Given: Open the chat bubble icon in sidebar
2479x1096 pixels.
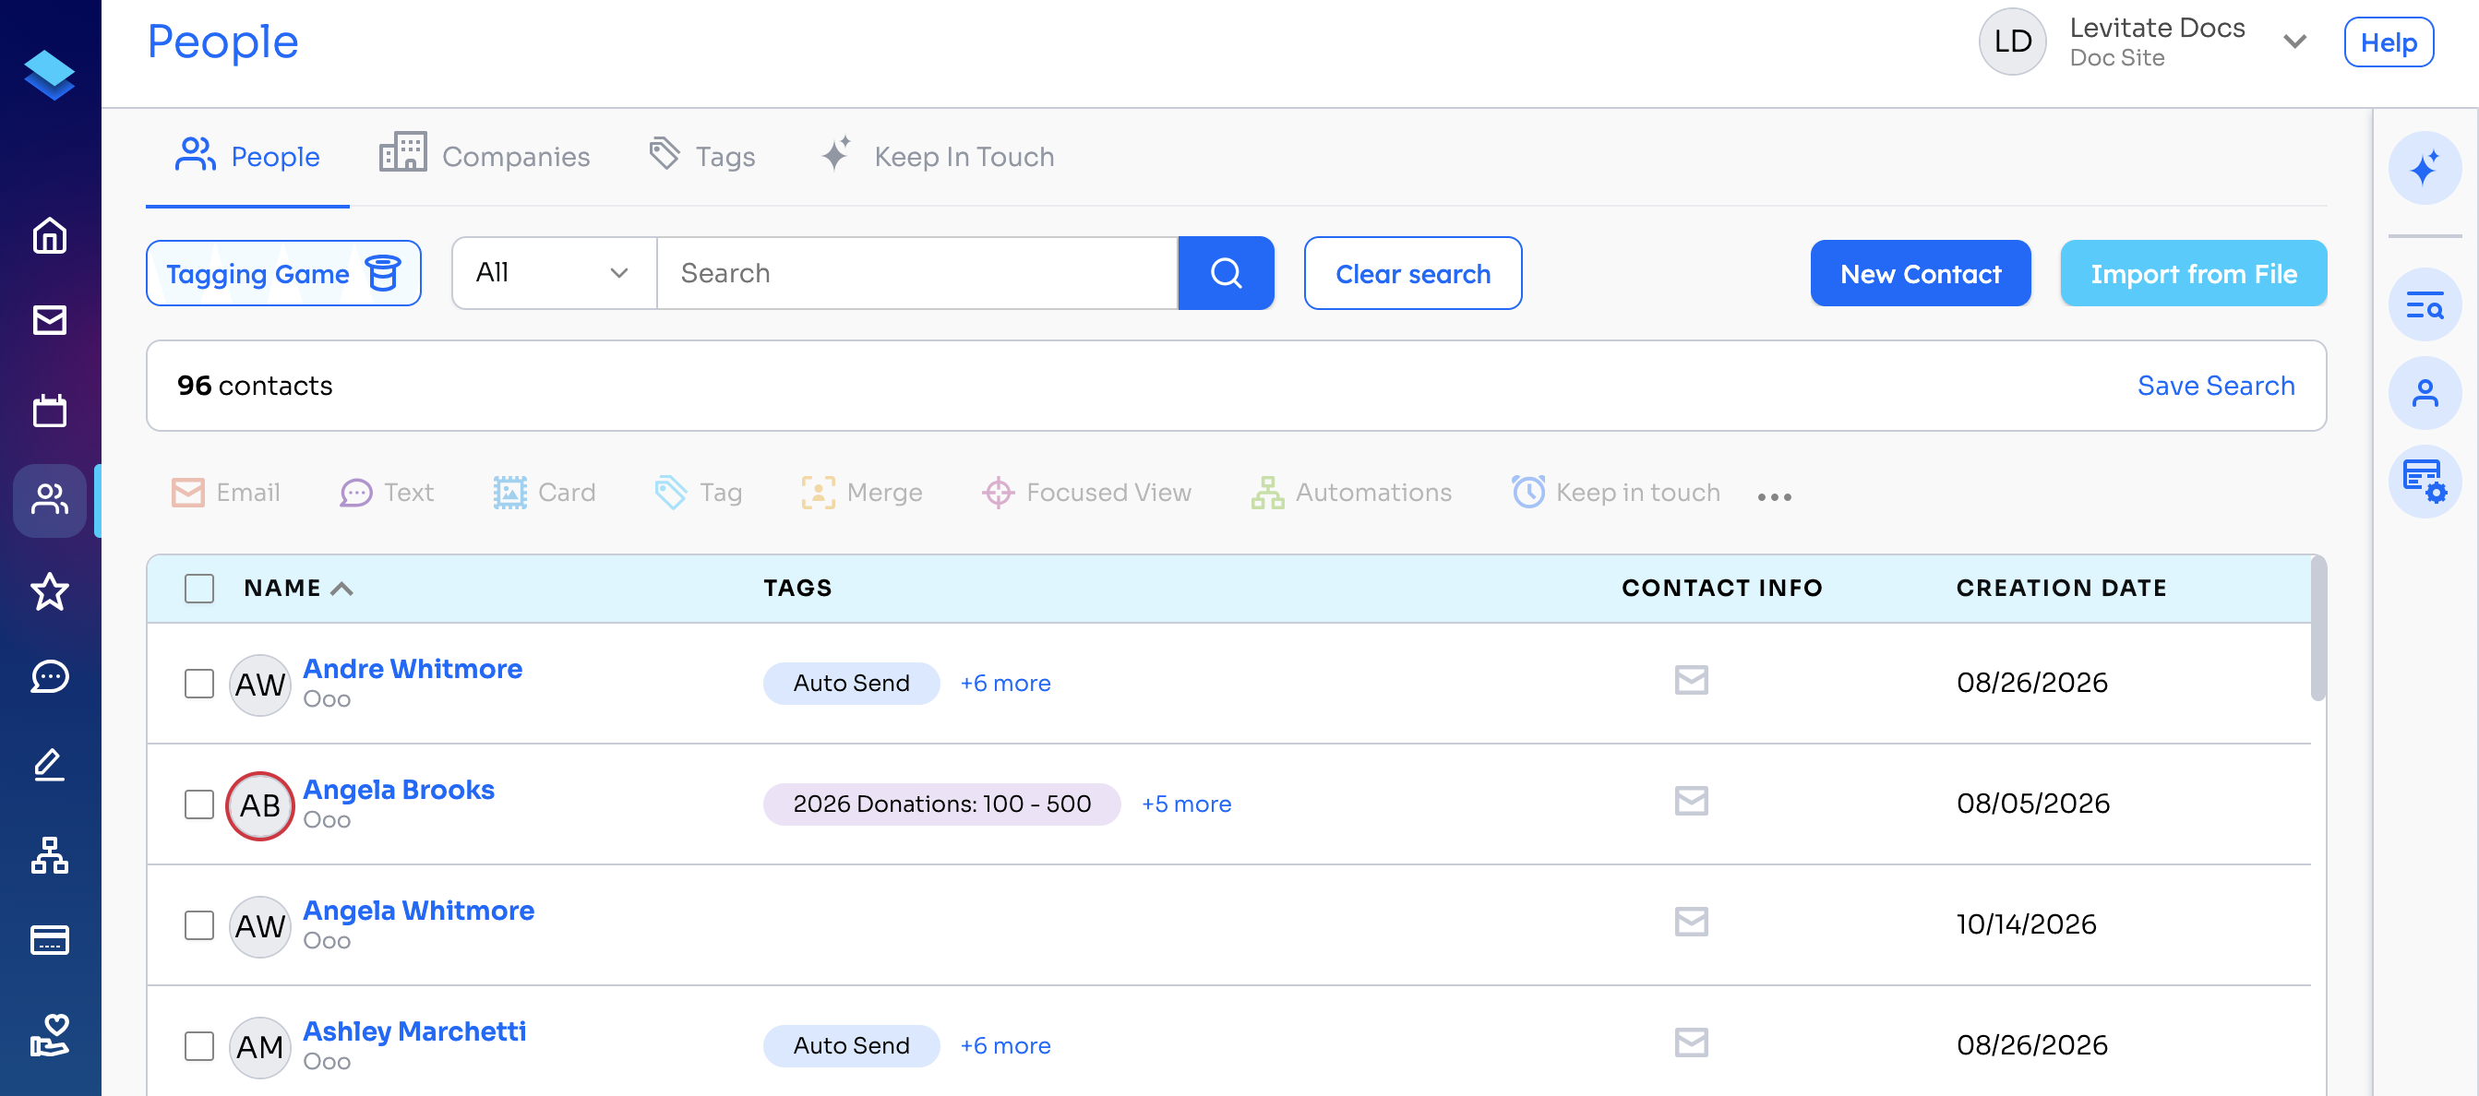Looking at the screenshot, I should pos(49,676).
